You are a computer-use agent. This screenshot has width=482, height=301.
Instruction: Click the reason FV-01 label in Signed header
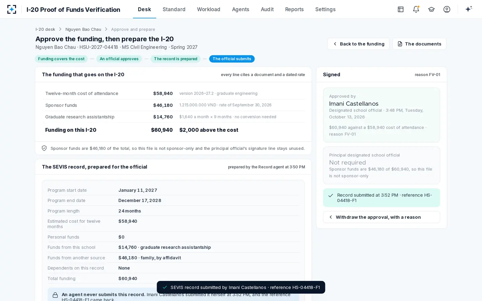pos(427,75)
